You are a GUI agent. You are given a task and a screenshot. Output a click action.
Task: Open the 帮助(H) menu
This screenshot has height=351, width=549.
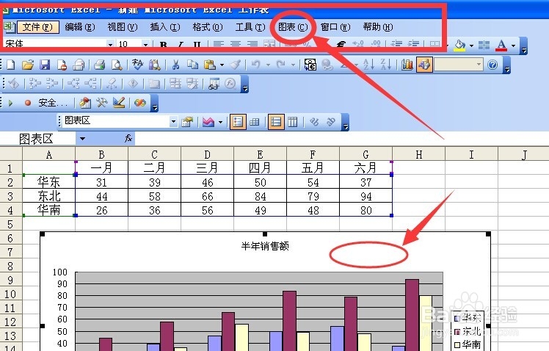tap(378, 27)
